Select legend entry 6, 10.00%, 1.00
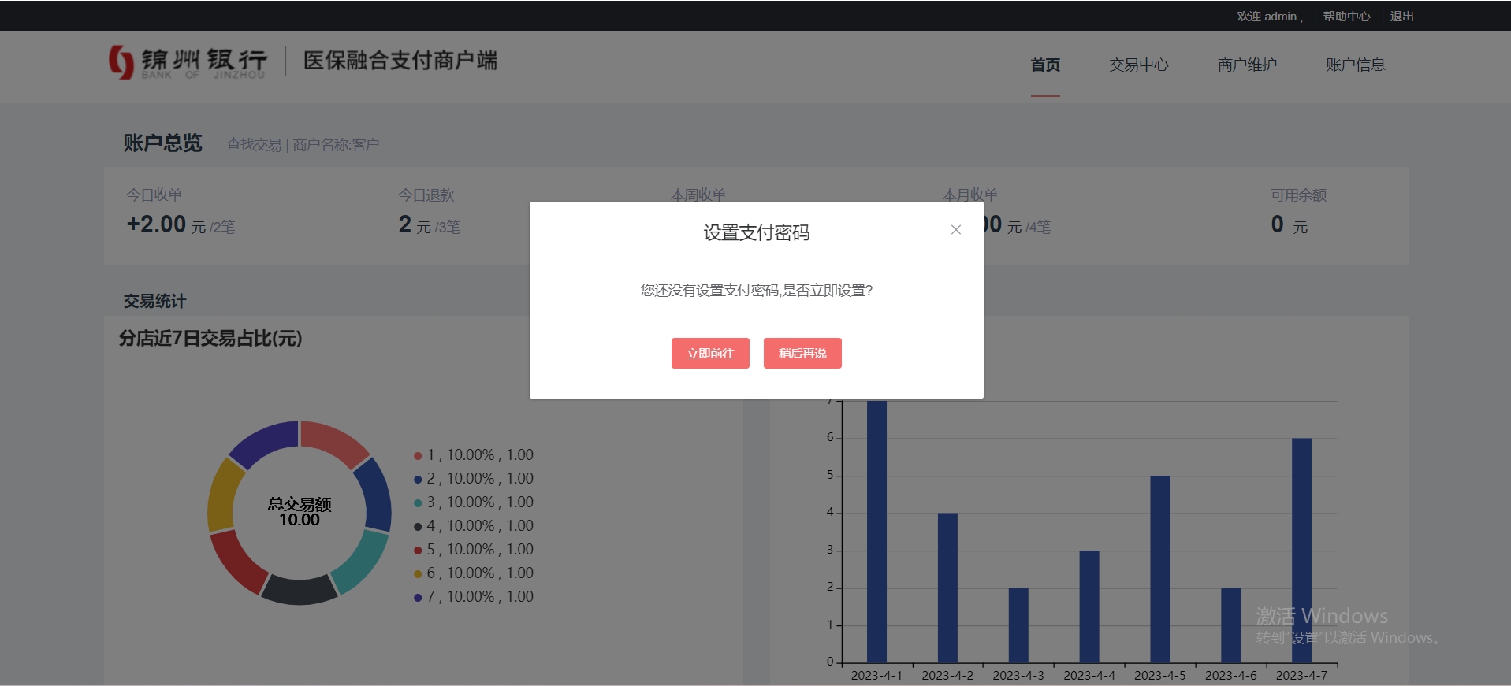 pos(474,573)
